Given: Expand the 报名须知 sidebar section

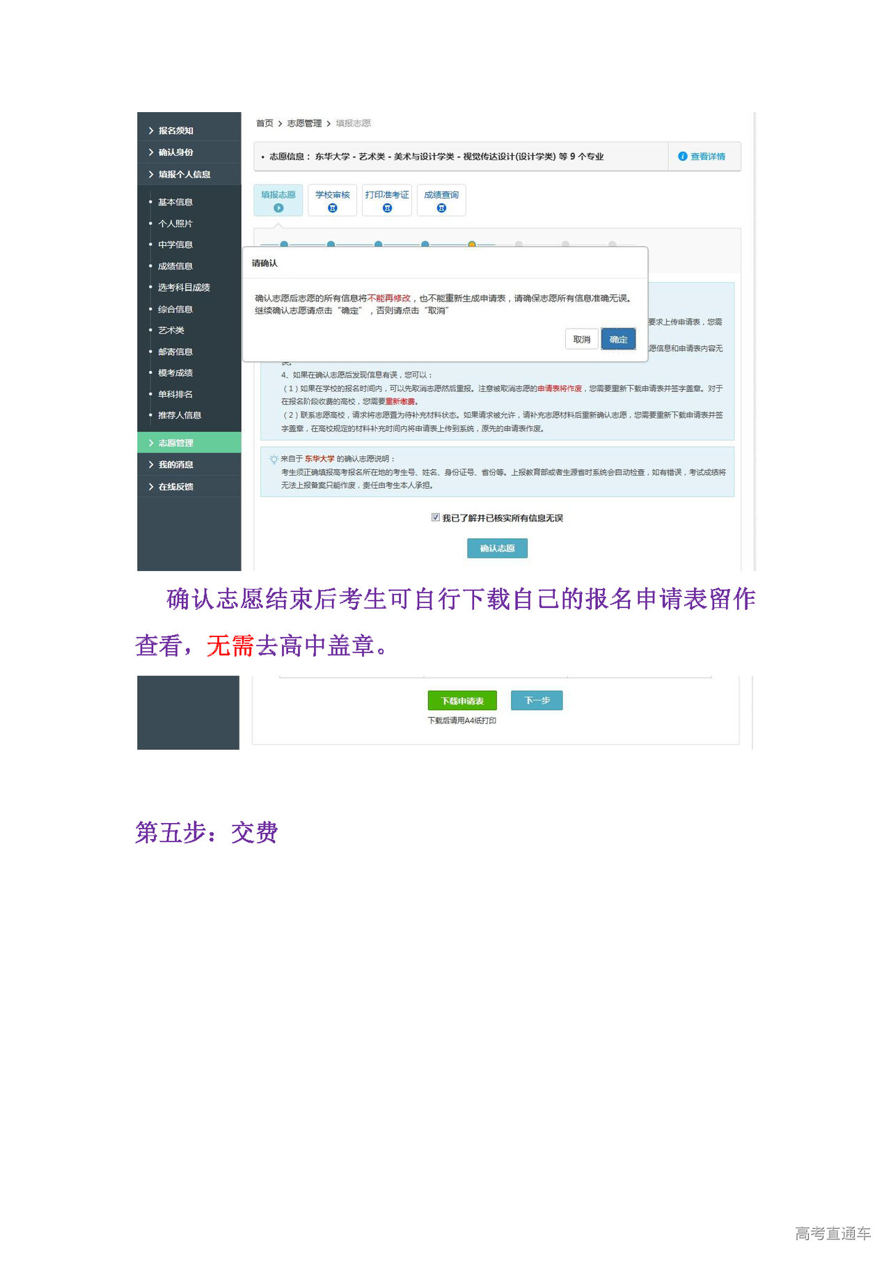Looking at the screenshot, I should tap(175, 131).
